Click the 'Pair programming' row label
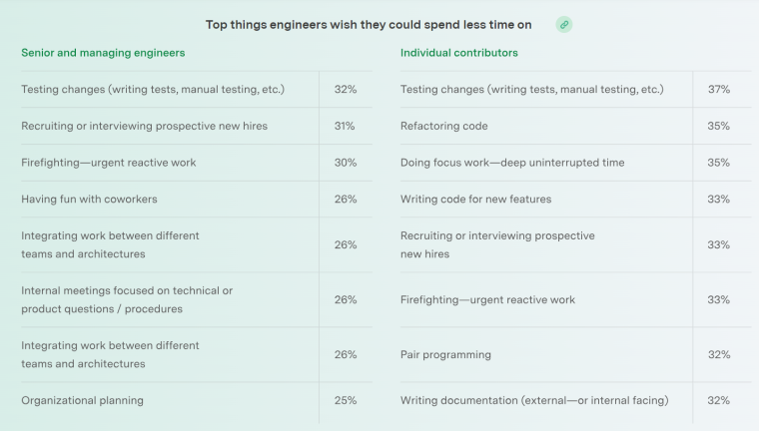Image resolution: width=759 pixels, height=431 pixels. pyautogui.click(x=445, y=354)
